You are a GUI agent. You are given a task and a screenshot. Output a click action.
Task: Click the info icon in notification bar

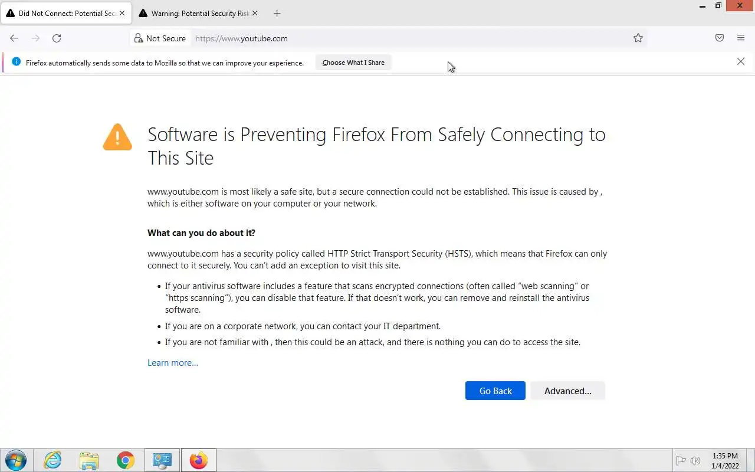pyautogui.click(x=16, y=62)
